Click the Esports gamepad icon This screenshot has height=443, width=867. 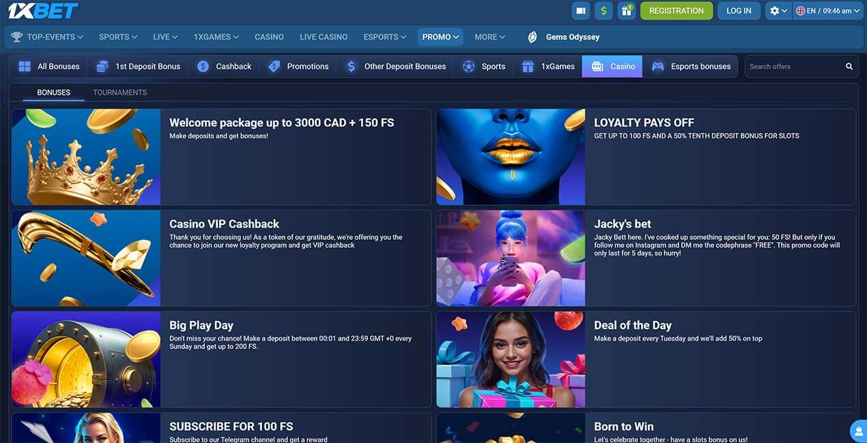(658, 66)
